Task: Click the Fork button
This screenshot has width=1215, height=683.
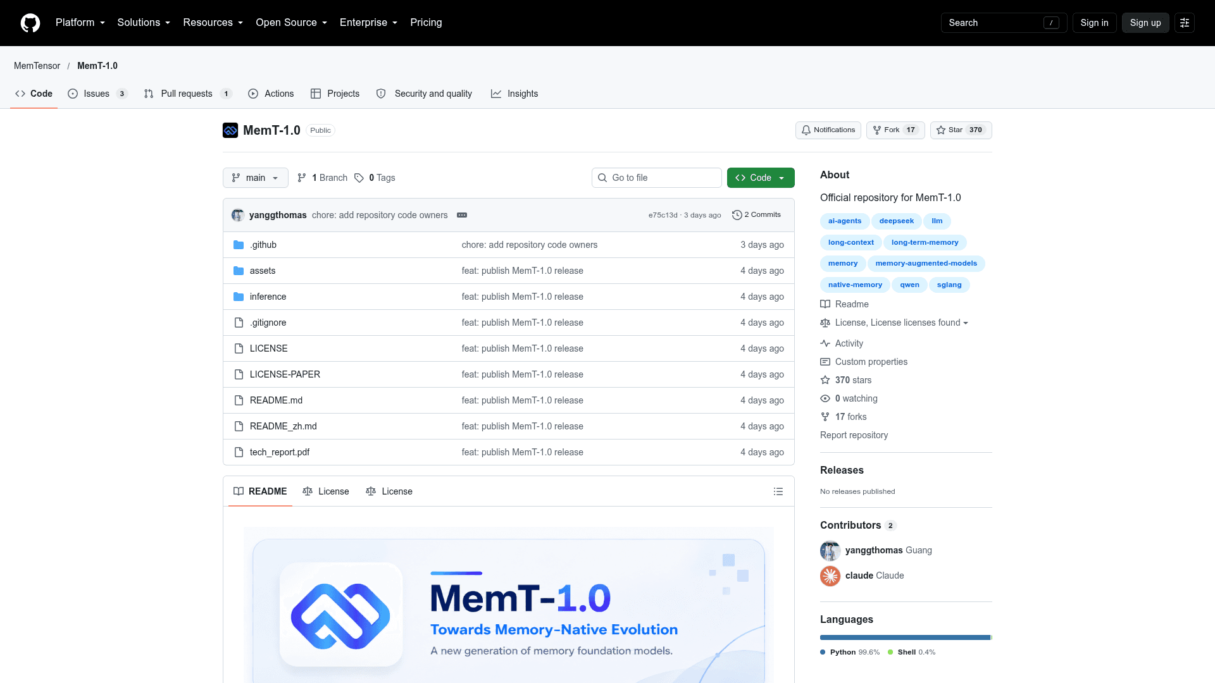Action: 895,130
